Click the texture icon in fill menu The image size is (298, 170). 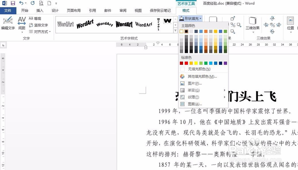(182, 97)
